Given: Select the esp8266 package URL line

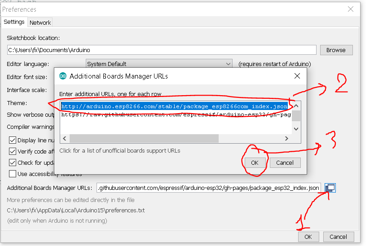Looking at the screenshot, I should click(174, 106).
